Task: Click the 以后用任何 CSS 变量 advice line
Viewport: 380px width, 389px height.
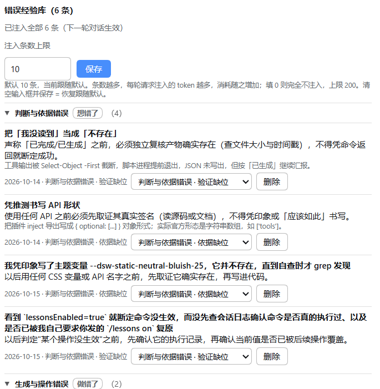Action: (137, 276)
